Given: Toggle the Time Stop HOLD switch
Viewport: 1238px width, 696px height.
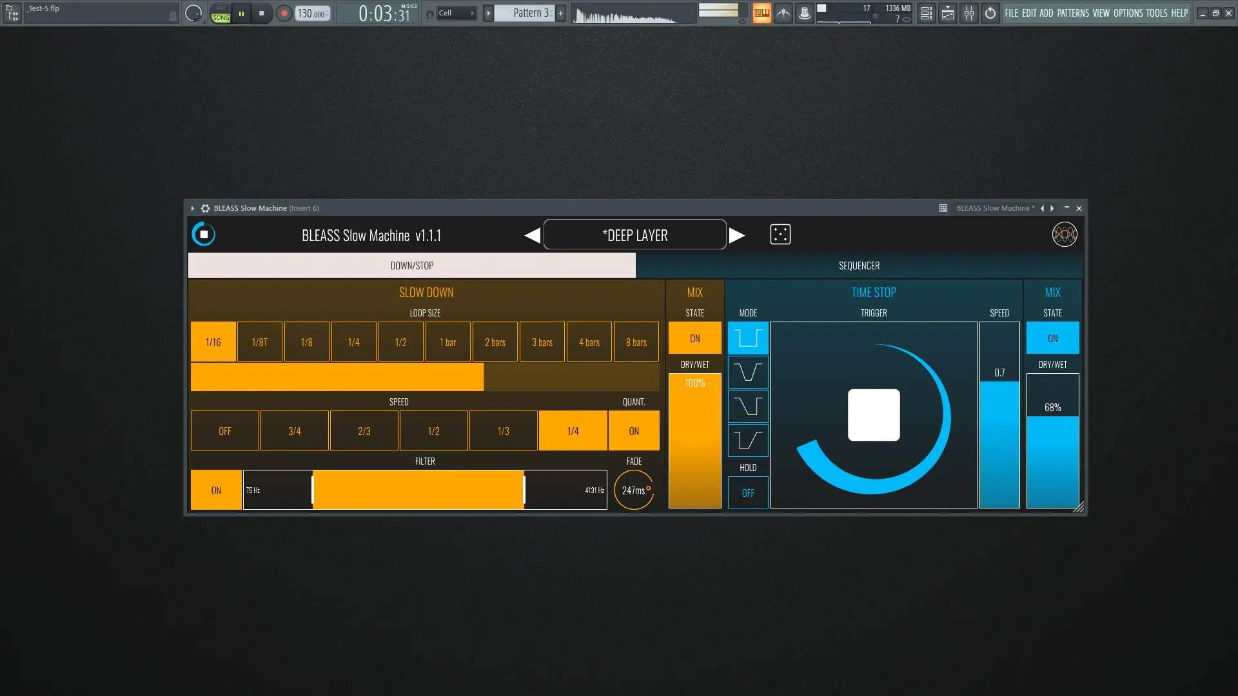Looking at the screenshot, I should pos(748,493).
